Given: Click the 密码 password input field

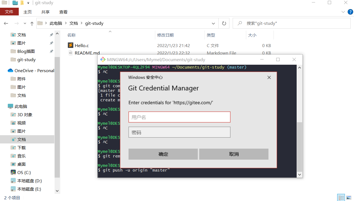Looking at the screenshot, I should pyautogui.click(x=179, y=132).
